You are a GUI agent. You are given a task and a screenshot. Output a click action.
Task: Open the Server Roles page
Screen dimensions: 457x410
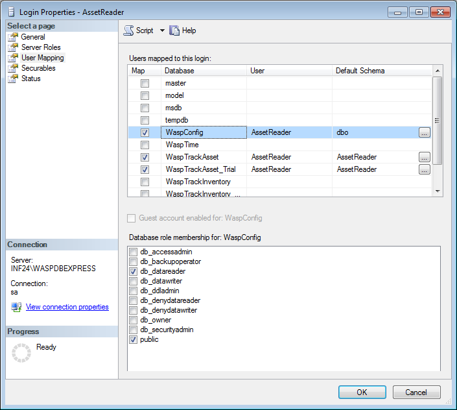coord(41,47)
